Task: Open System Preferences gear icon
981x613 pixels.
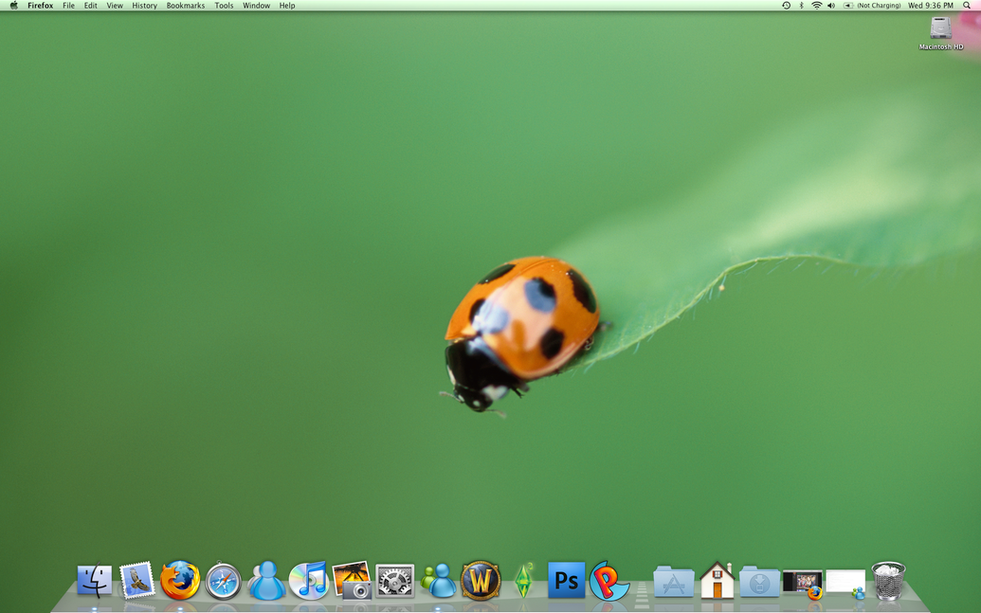Action: [x=394, y=581]
